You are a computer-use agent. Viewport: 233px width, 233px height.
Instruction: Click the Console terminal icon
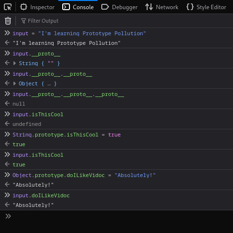[66, 7]
